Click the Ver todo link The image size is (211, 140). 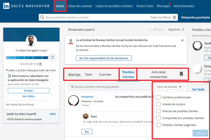(198, 89)
